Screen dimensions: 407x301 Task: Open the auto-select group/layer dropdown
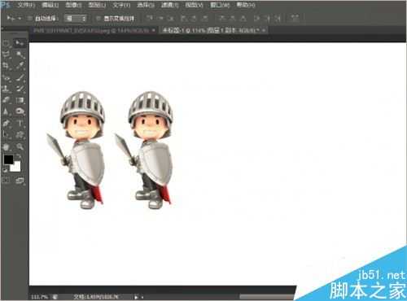point(76,19)
